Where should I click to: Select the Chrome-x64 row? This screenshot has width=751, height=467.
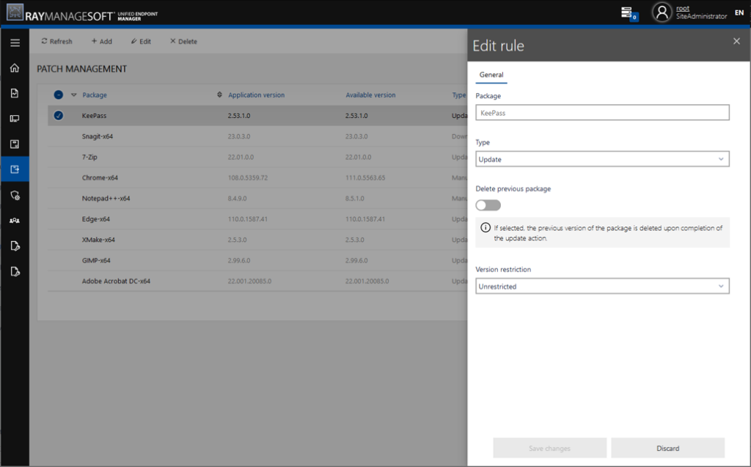coord(257,177)
